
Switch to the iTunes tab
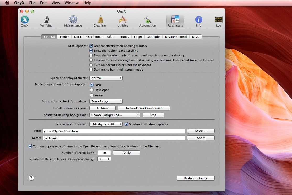tap(124, 37)
